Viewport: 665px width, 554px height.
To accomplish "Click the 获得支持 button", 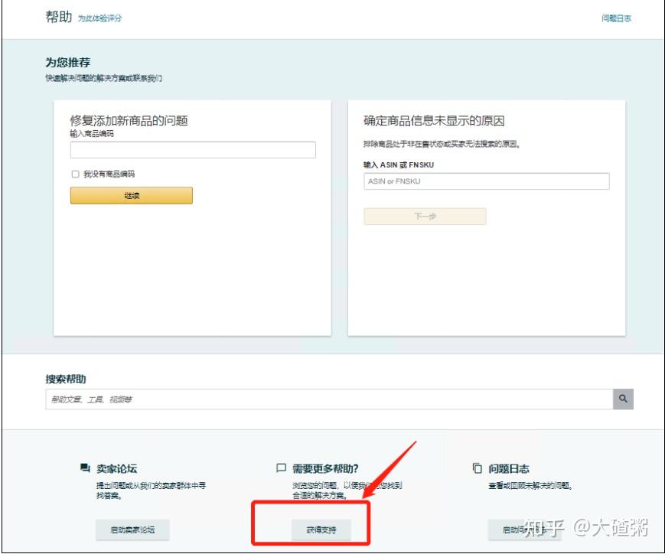I will (321, 530).
